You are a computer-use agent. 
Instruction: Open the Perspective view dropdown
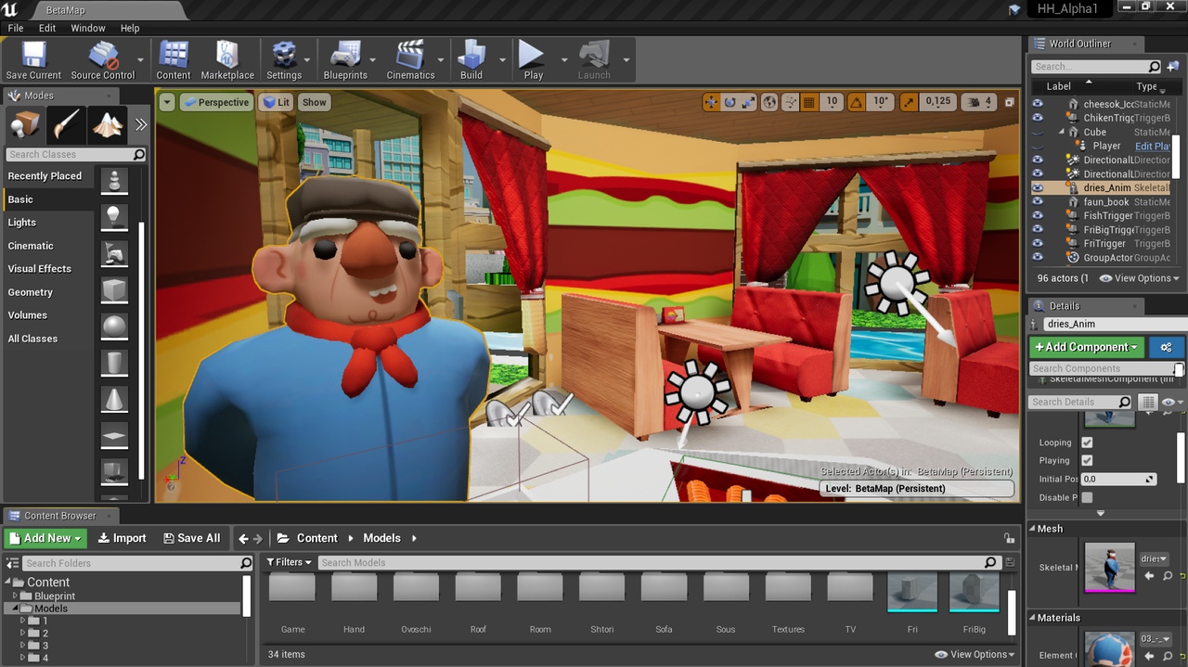click(216, 102)
